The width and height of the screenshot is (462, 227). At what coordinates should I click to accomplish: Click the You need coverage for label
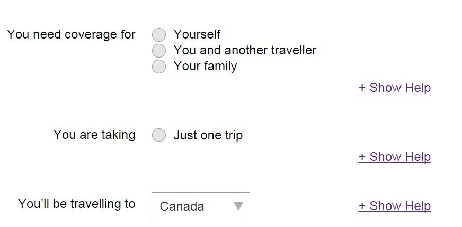coord(72,34)
